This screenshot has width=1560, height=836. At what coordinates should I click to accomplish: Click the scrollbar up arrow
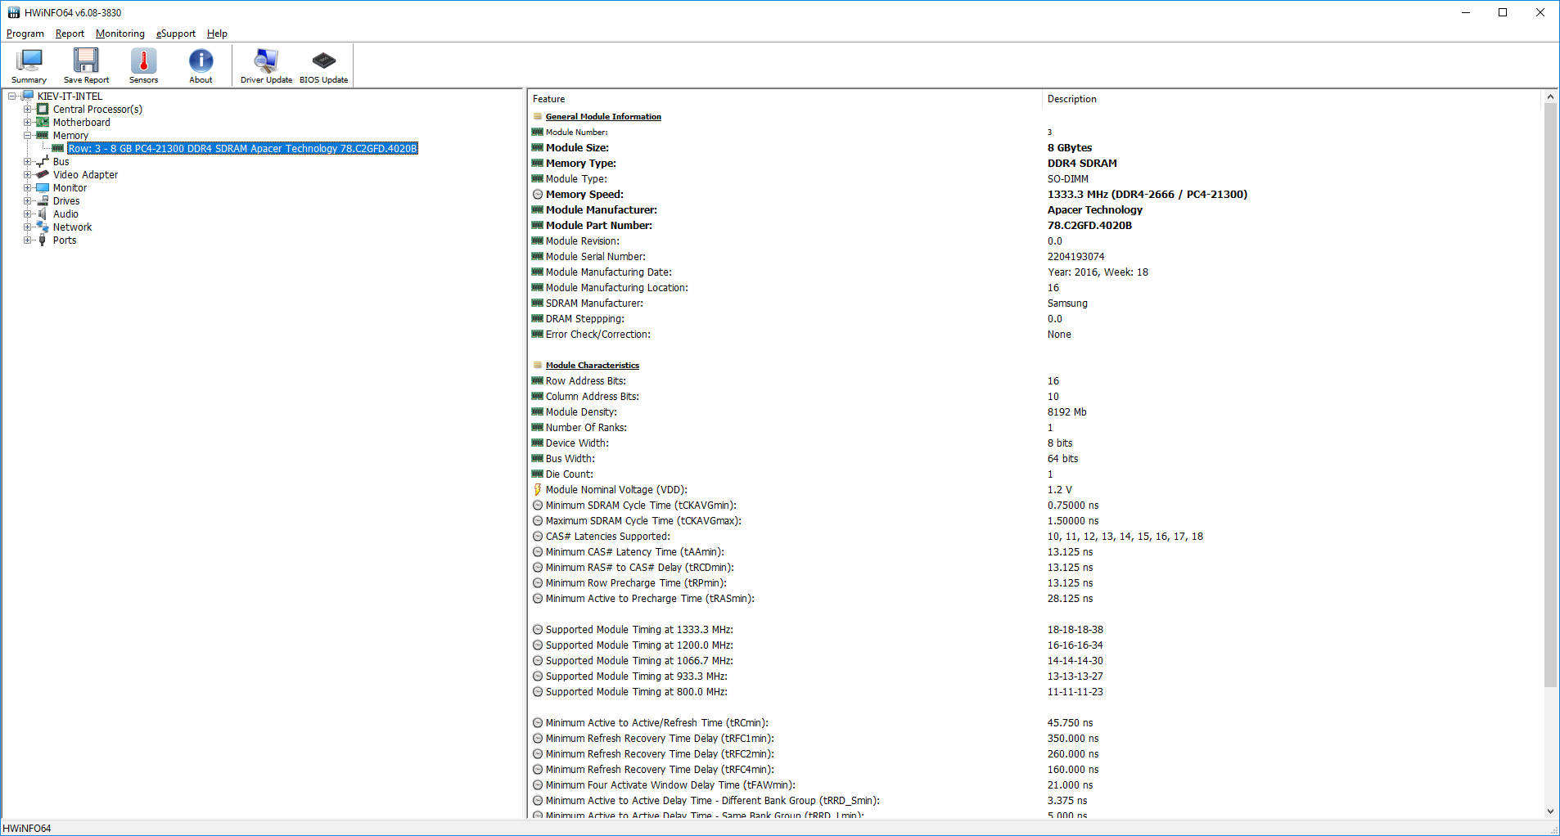1550,97
